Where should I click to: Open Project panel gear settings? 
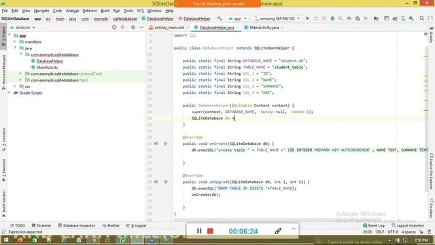click(133, 27)
